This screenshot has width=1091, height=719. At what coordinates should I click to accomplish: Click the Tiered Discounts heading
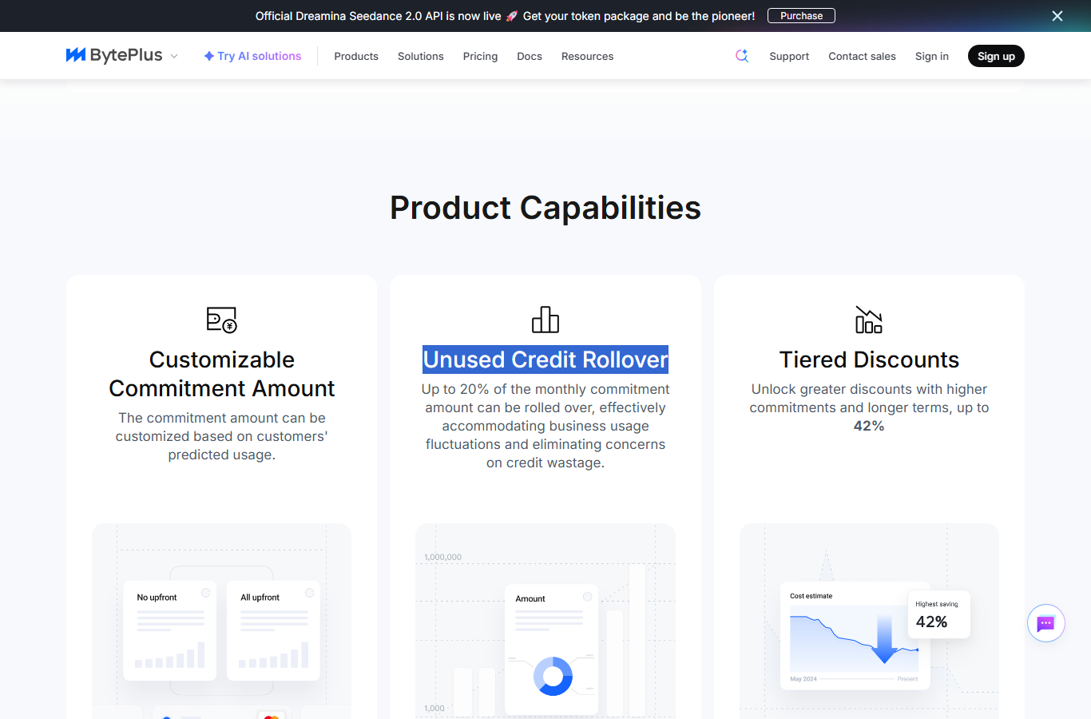pyautogui.click(x=869, y=359)
